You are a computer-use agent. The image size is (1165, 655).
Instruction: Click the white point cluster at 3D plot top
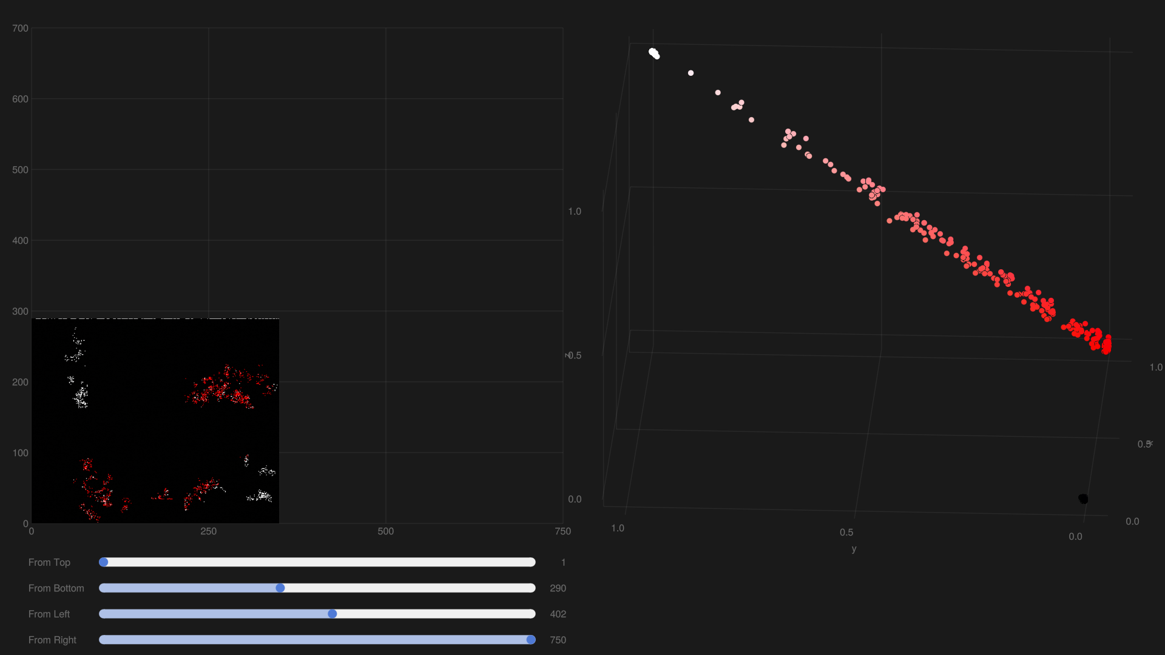(x=654, y=54)
